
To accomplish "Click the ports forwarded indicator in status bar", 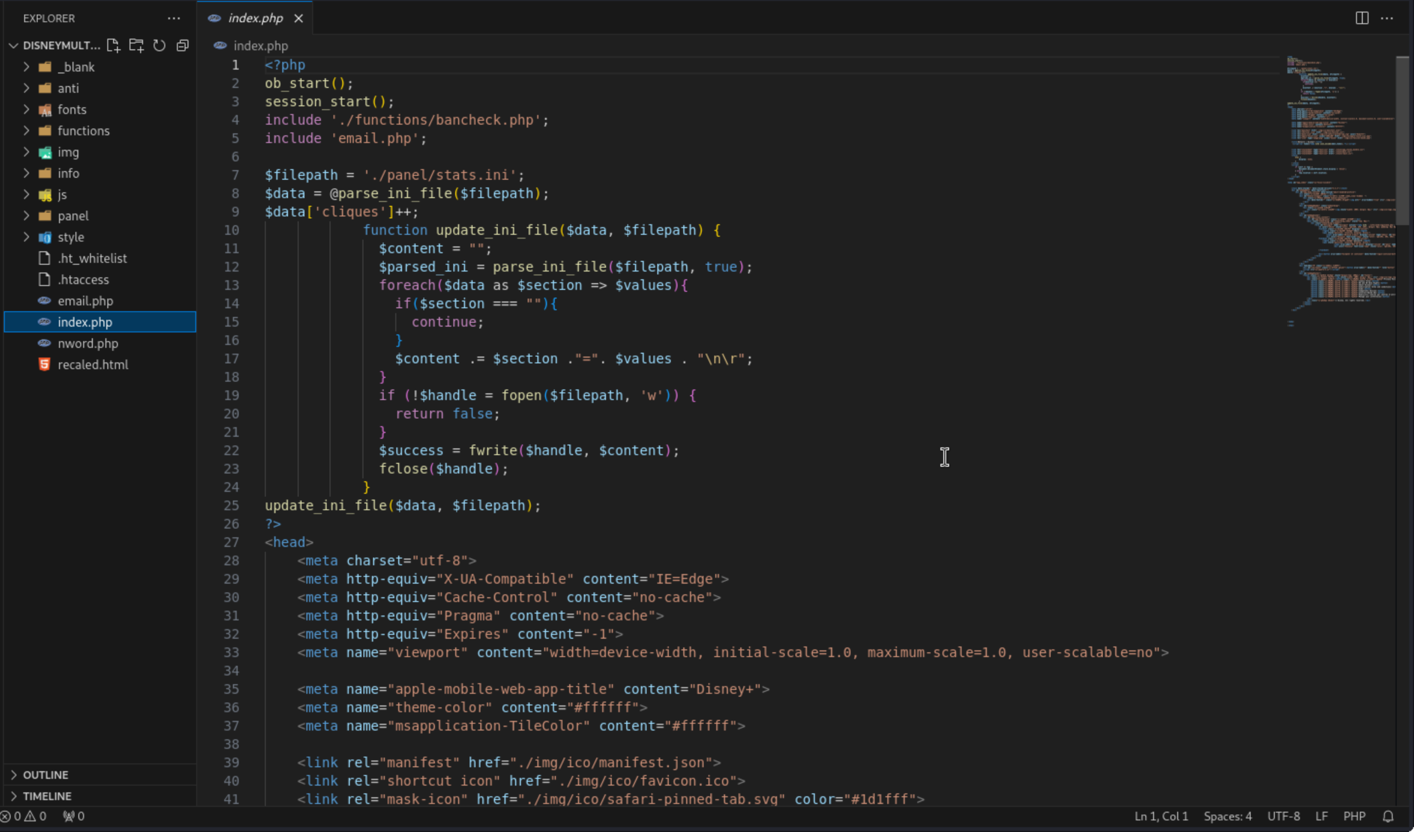I will pyautogui.click(x=73, y=816).
